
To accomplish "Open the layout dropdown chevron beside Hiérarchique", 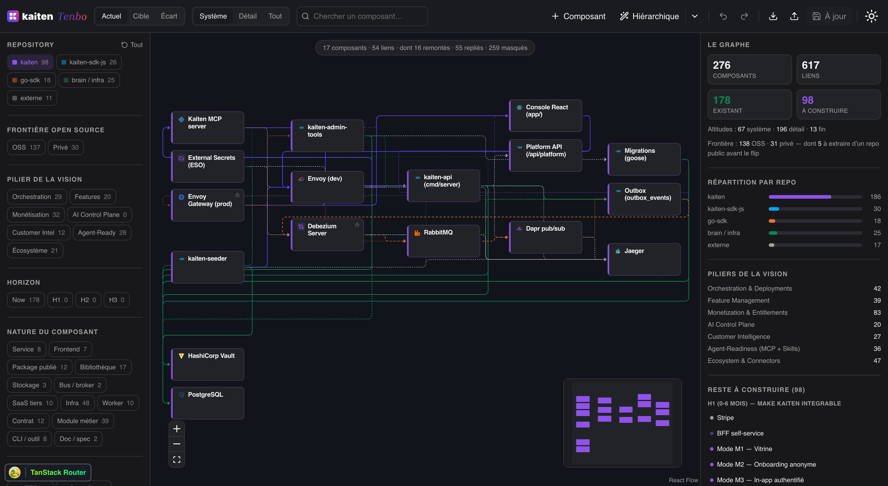I will pos(694,16).
